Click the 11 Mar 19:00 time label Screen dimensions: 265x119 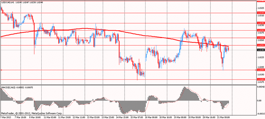click(64, 117)
